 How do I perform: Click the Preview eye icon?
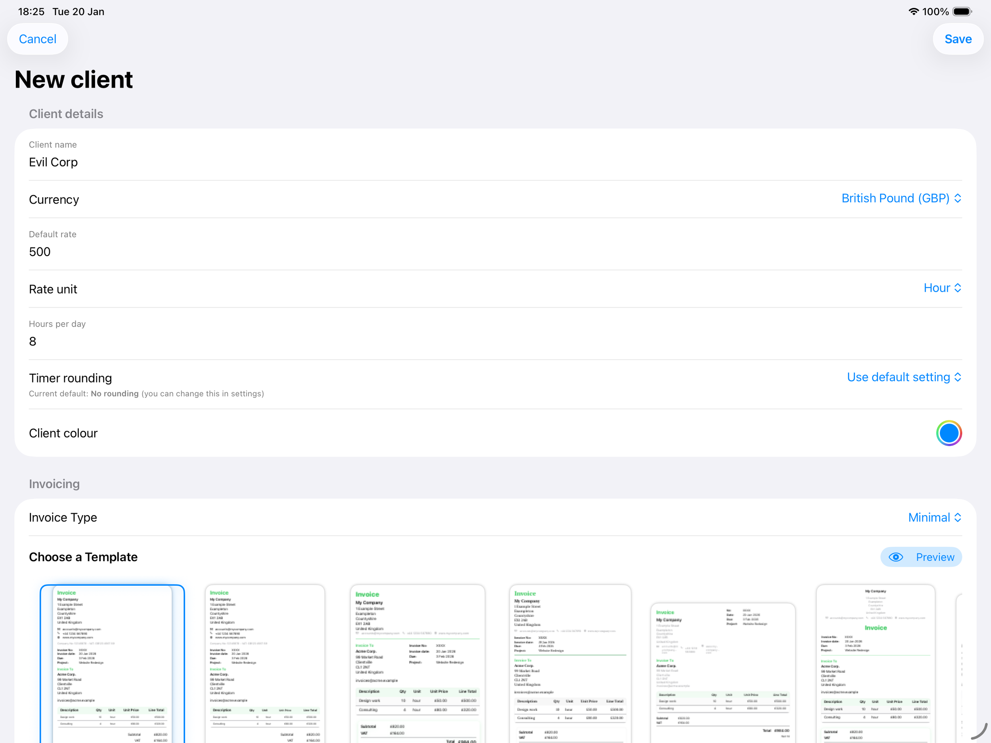896,557
